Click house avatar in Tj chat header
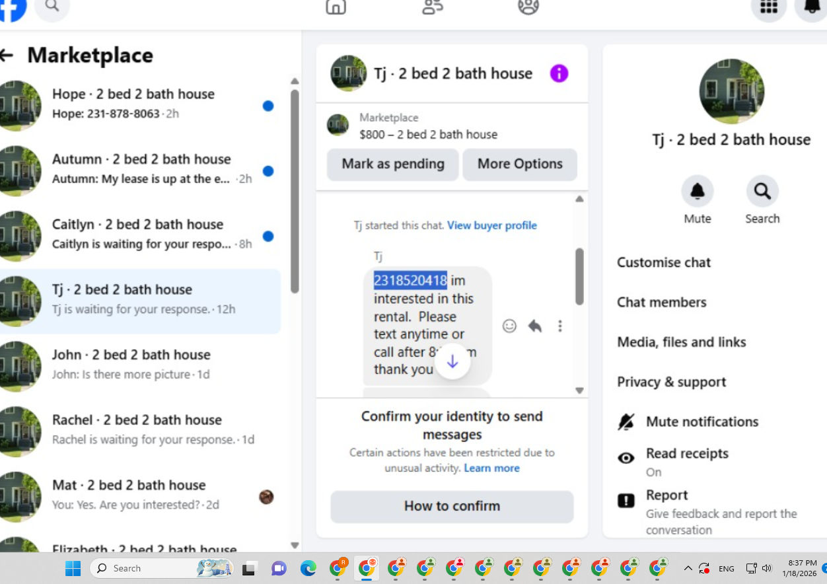 349,73
